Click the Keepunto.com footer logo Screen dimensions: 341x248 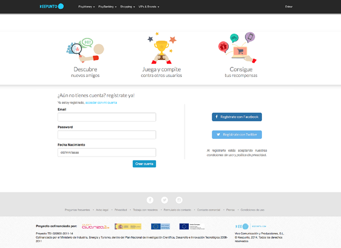click(251, 226)
